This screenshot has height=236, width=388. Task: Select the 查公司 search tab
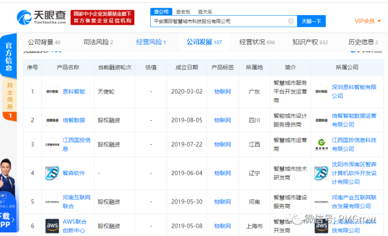pyautogui.click(x=161, y=11)
